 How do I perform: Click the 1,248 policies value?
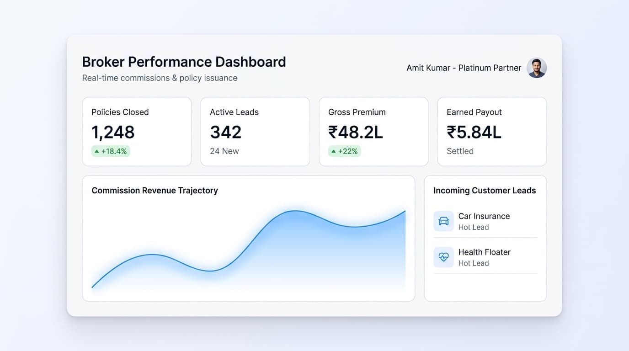[x=113, y=132]
